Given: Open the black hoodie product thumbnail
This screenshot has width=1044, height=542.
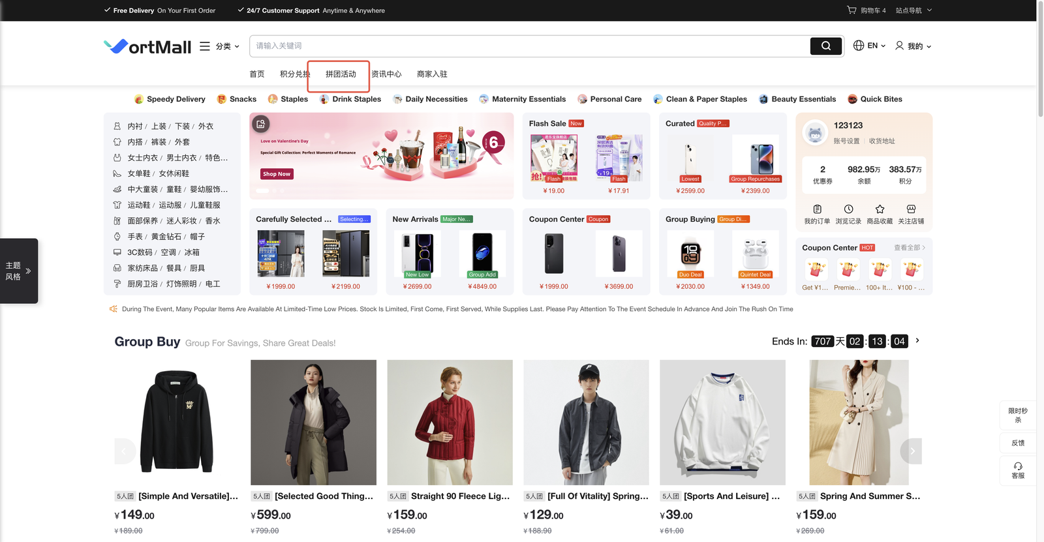Looking at the screenshot, I should click(177, 422).
